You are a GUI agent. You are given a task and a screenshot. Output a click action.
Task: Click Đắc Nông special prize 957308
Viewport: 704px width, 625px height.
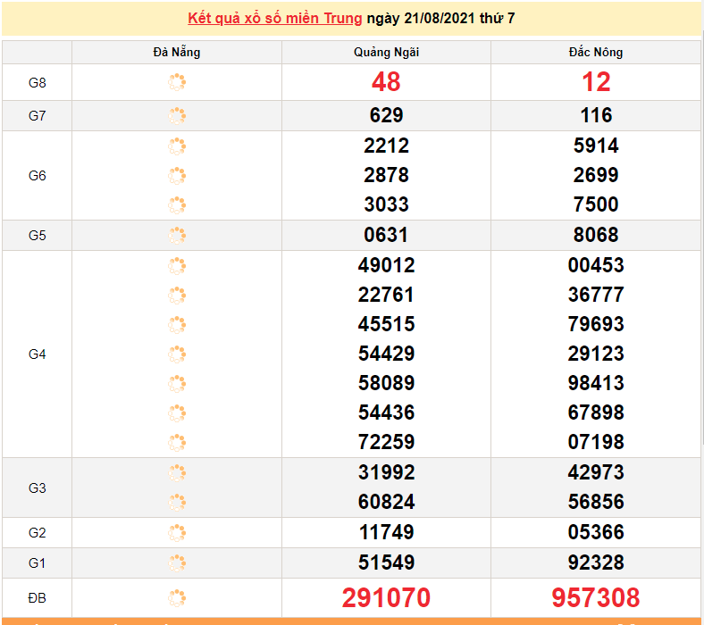(596, 597)
